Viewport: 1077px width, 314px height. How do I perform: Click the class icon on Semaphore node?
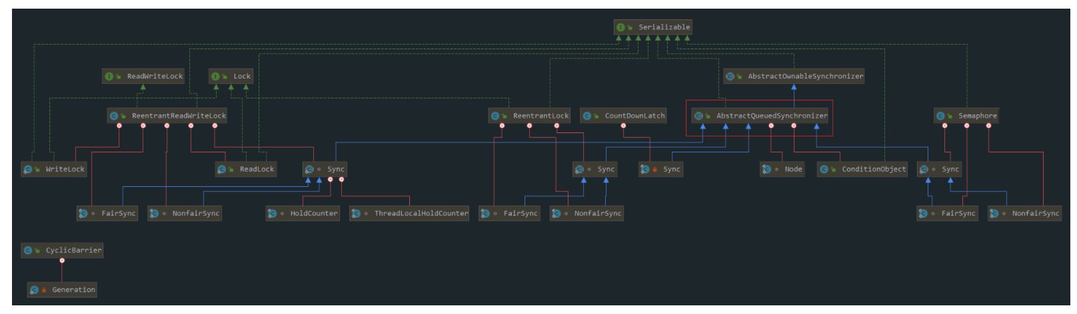tap(940, 116)
